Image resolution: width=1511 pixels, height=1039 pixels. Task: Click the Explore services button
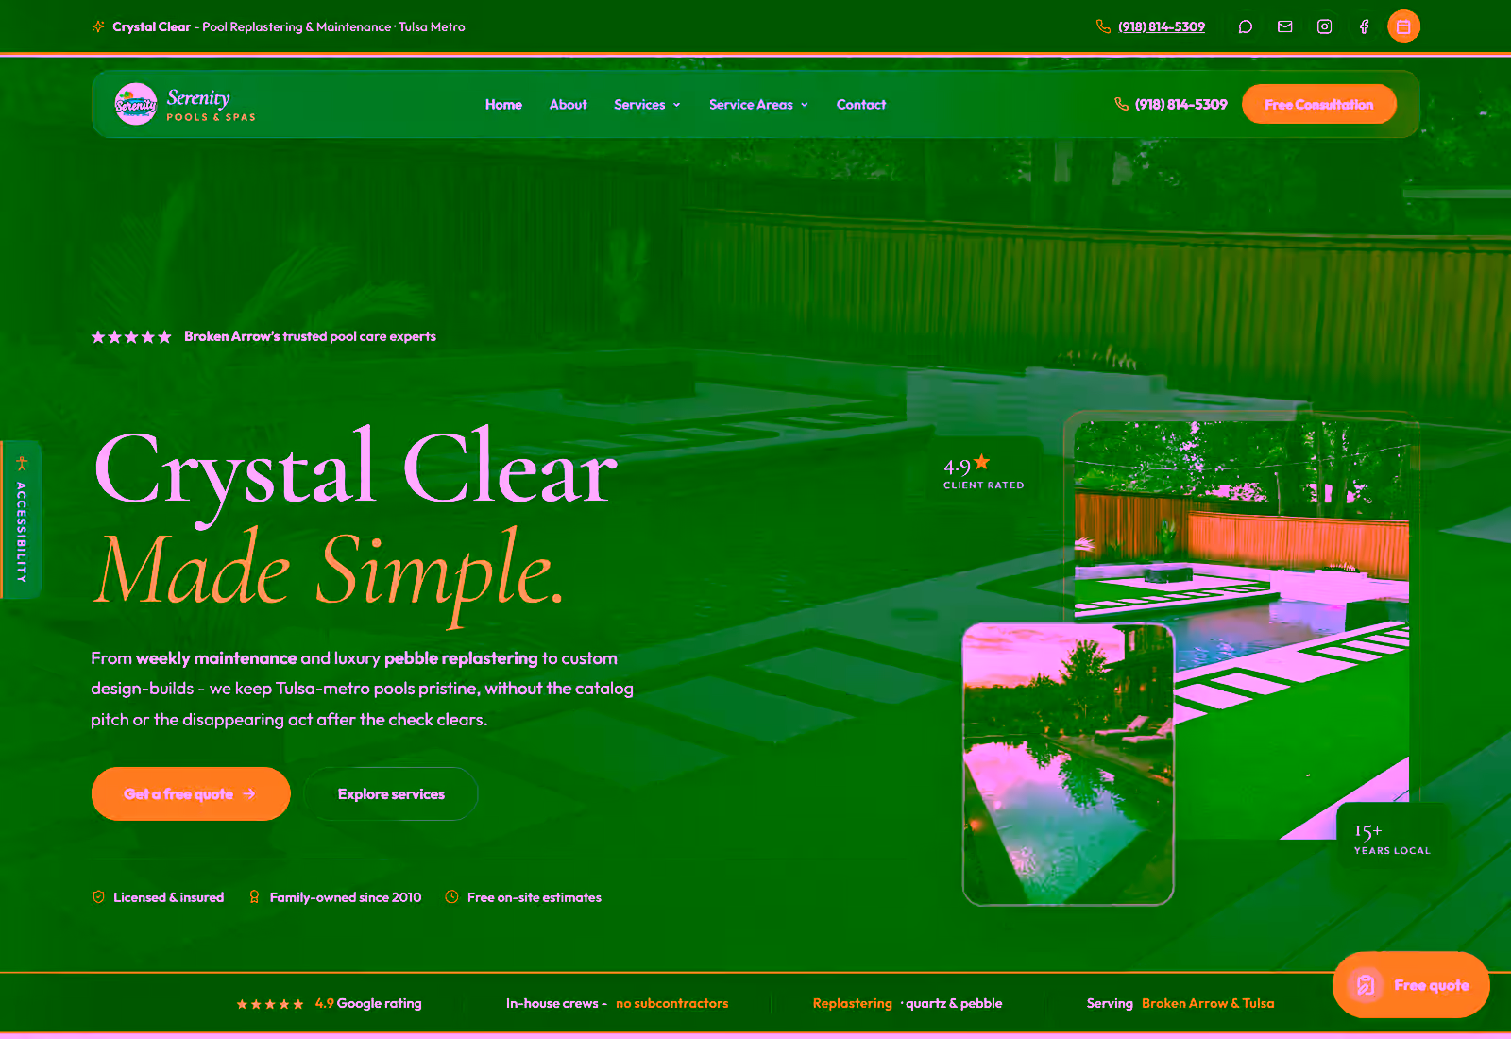coord(391,793)
